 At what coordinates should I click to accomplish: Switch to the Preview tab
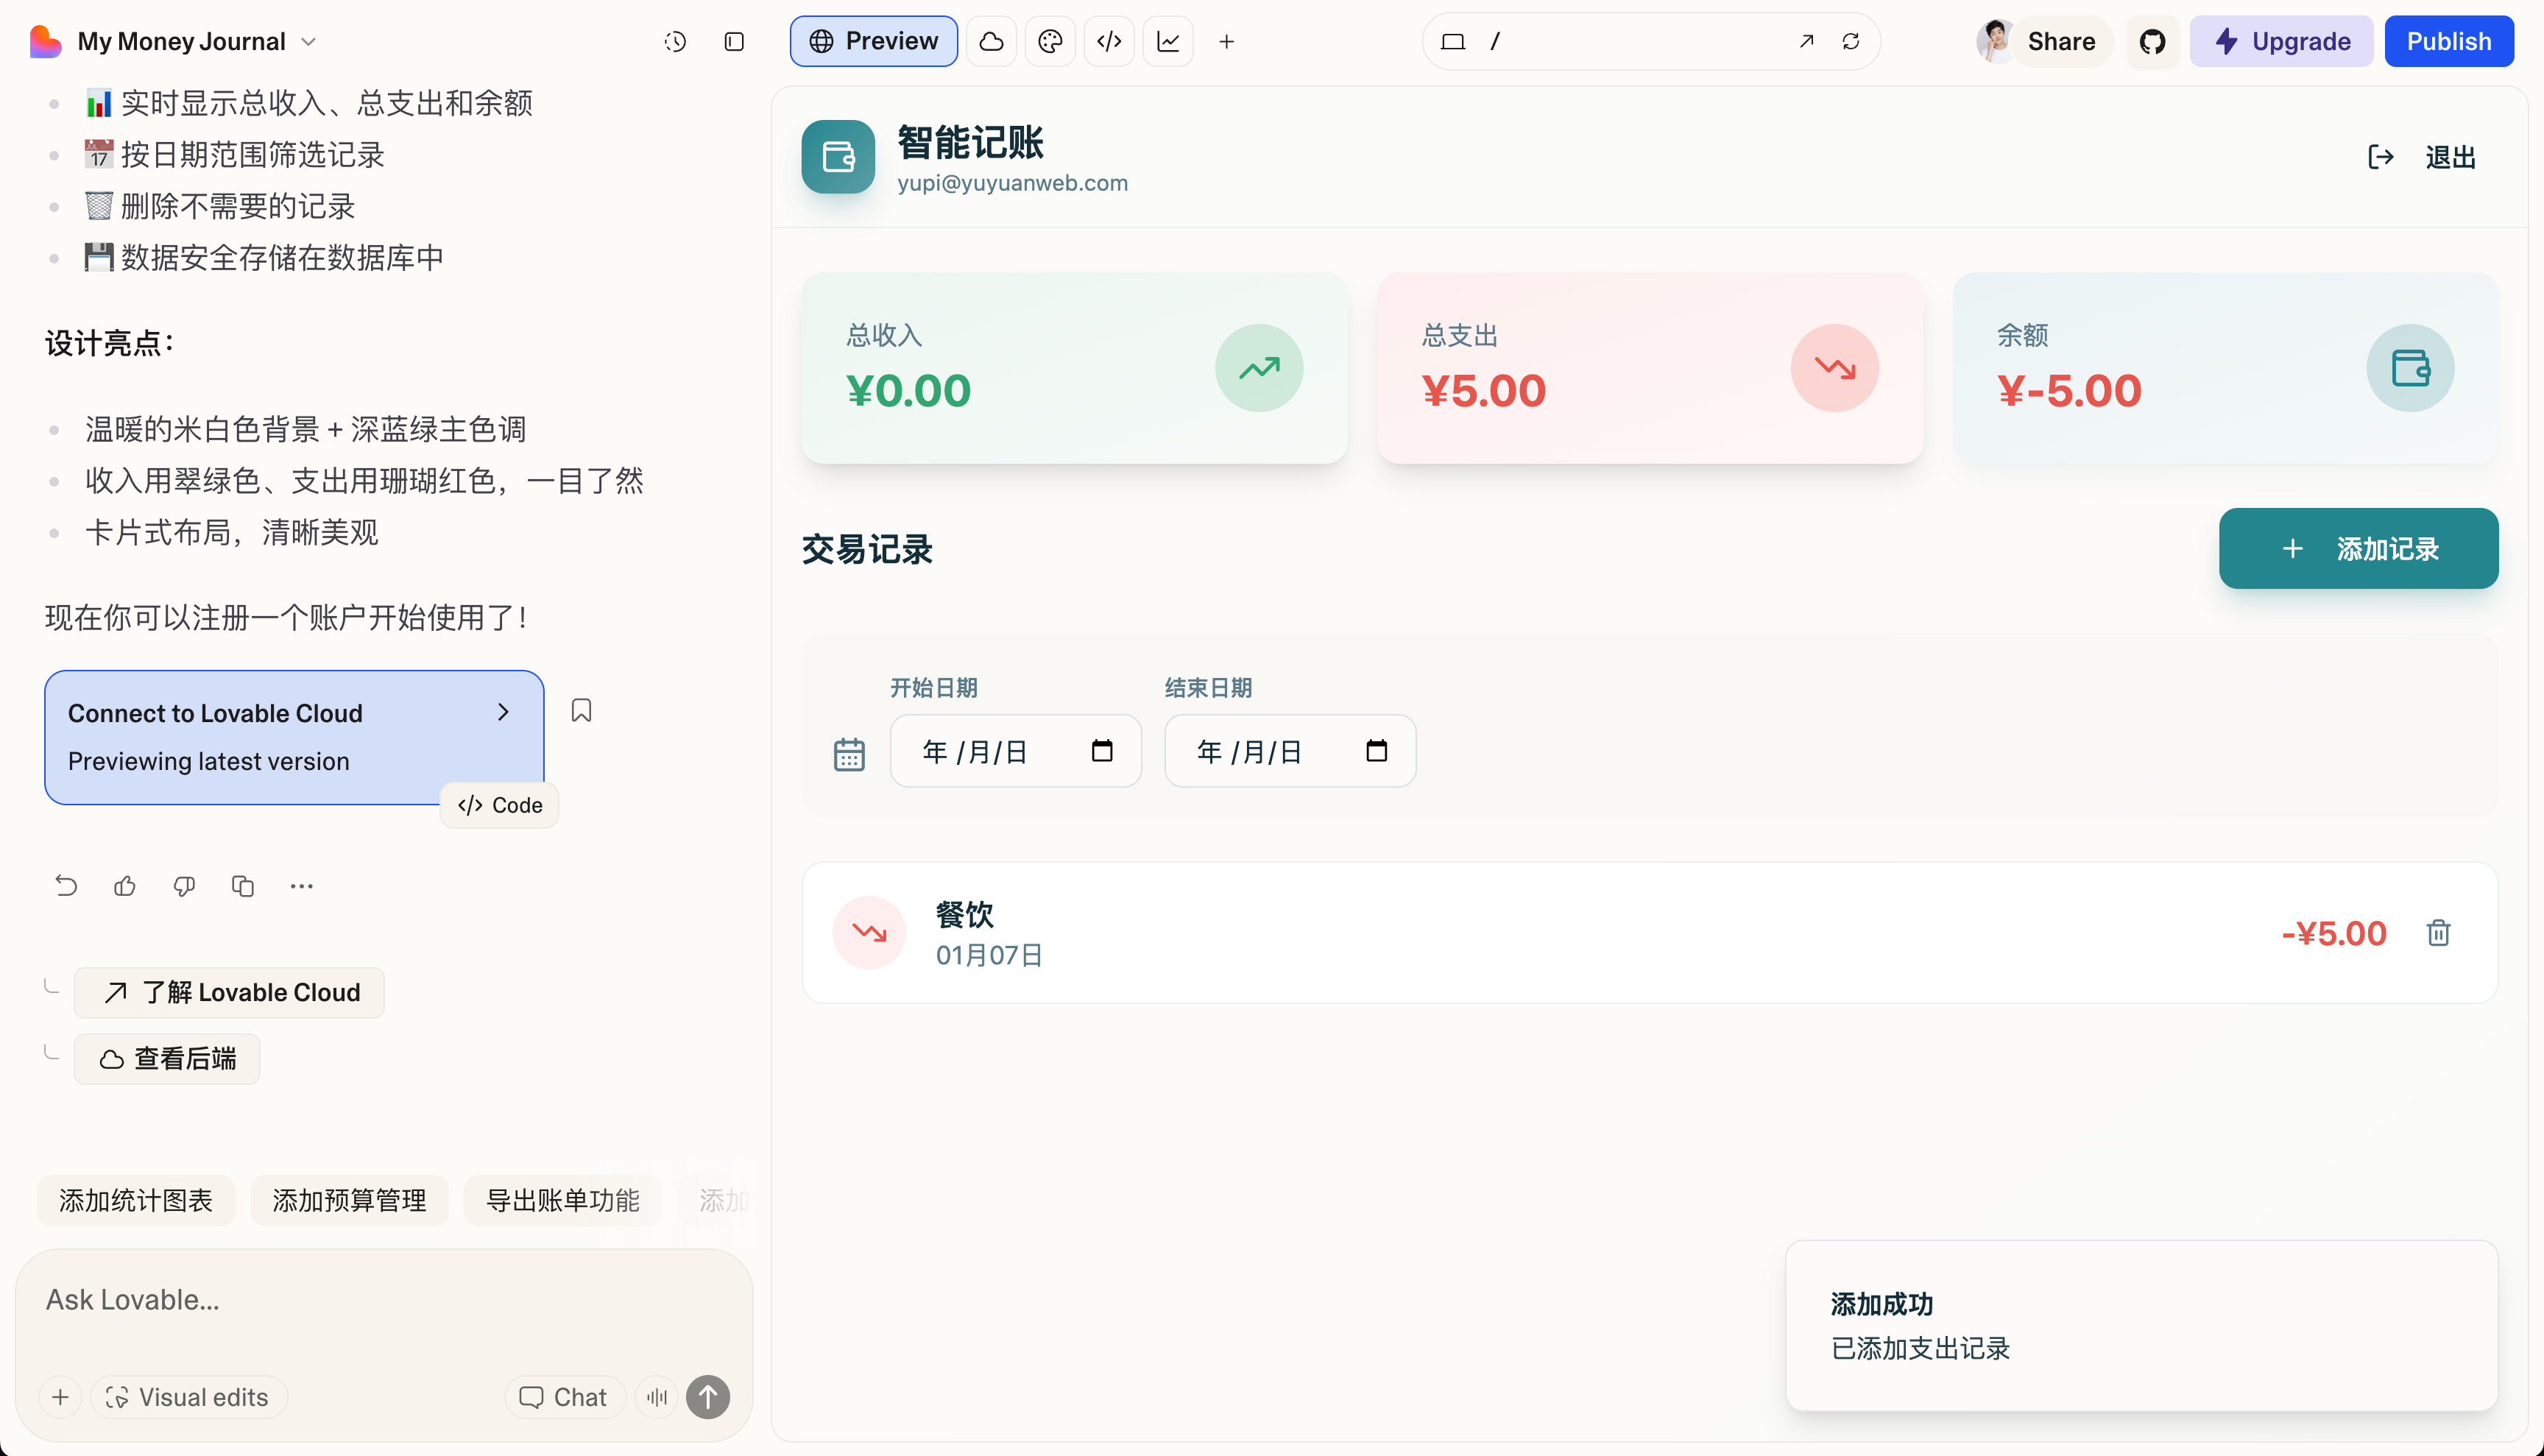point(873,41)
